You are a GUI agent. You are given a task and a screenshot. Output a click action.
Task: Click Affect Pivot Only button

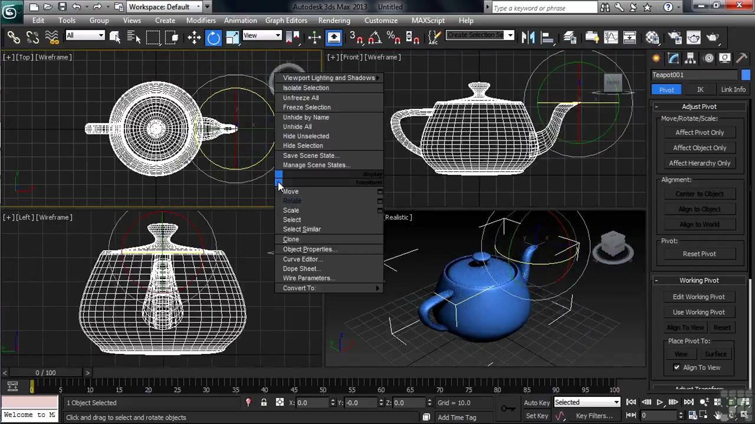[x=699, y=132]
